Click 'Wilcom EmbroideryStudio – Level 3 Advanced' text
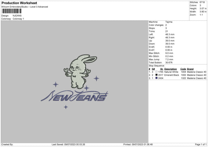Viewport: 208px width, 147px height. pyautogui.click(x=25, y=7)
